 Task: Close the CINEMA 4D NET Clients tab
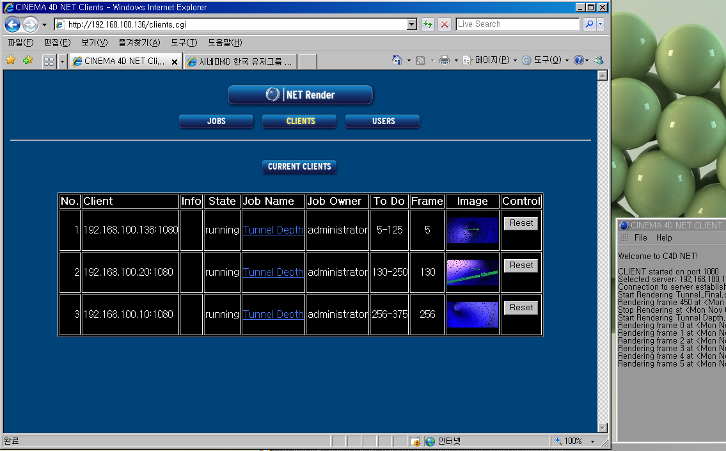pyautogui.click(x=175, y=61)
